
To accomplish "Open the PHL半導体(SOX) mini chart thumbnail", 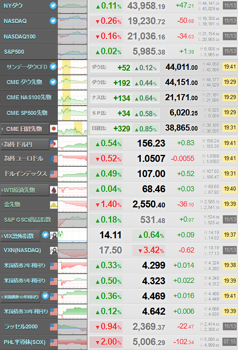I will [73, 342].
